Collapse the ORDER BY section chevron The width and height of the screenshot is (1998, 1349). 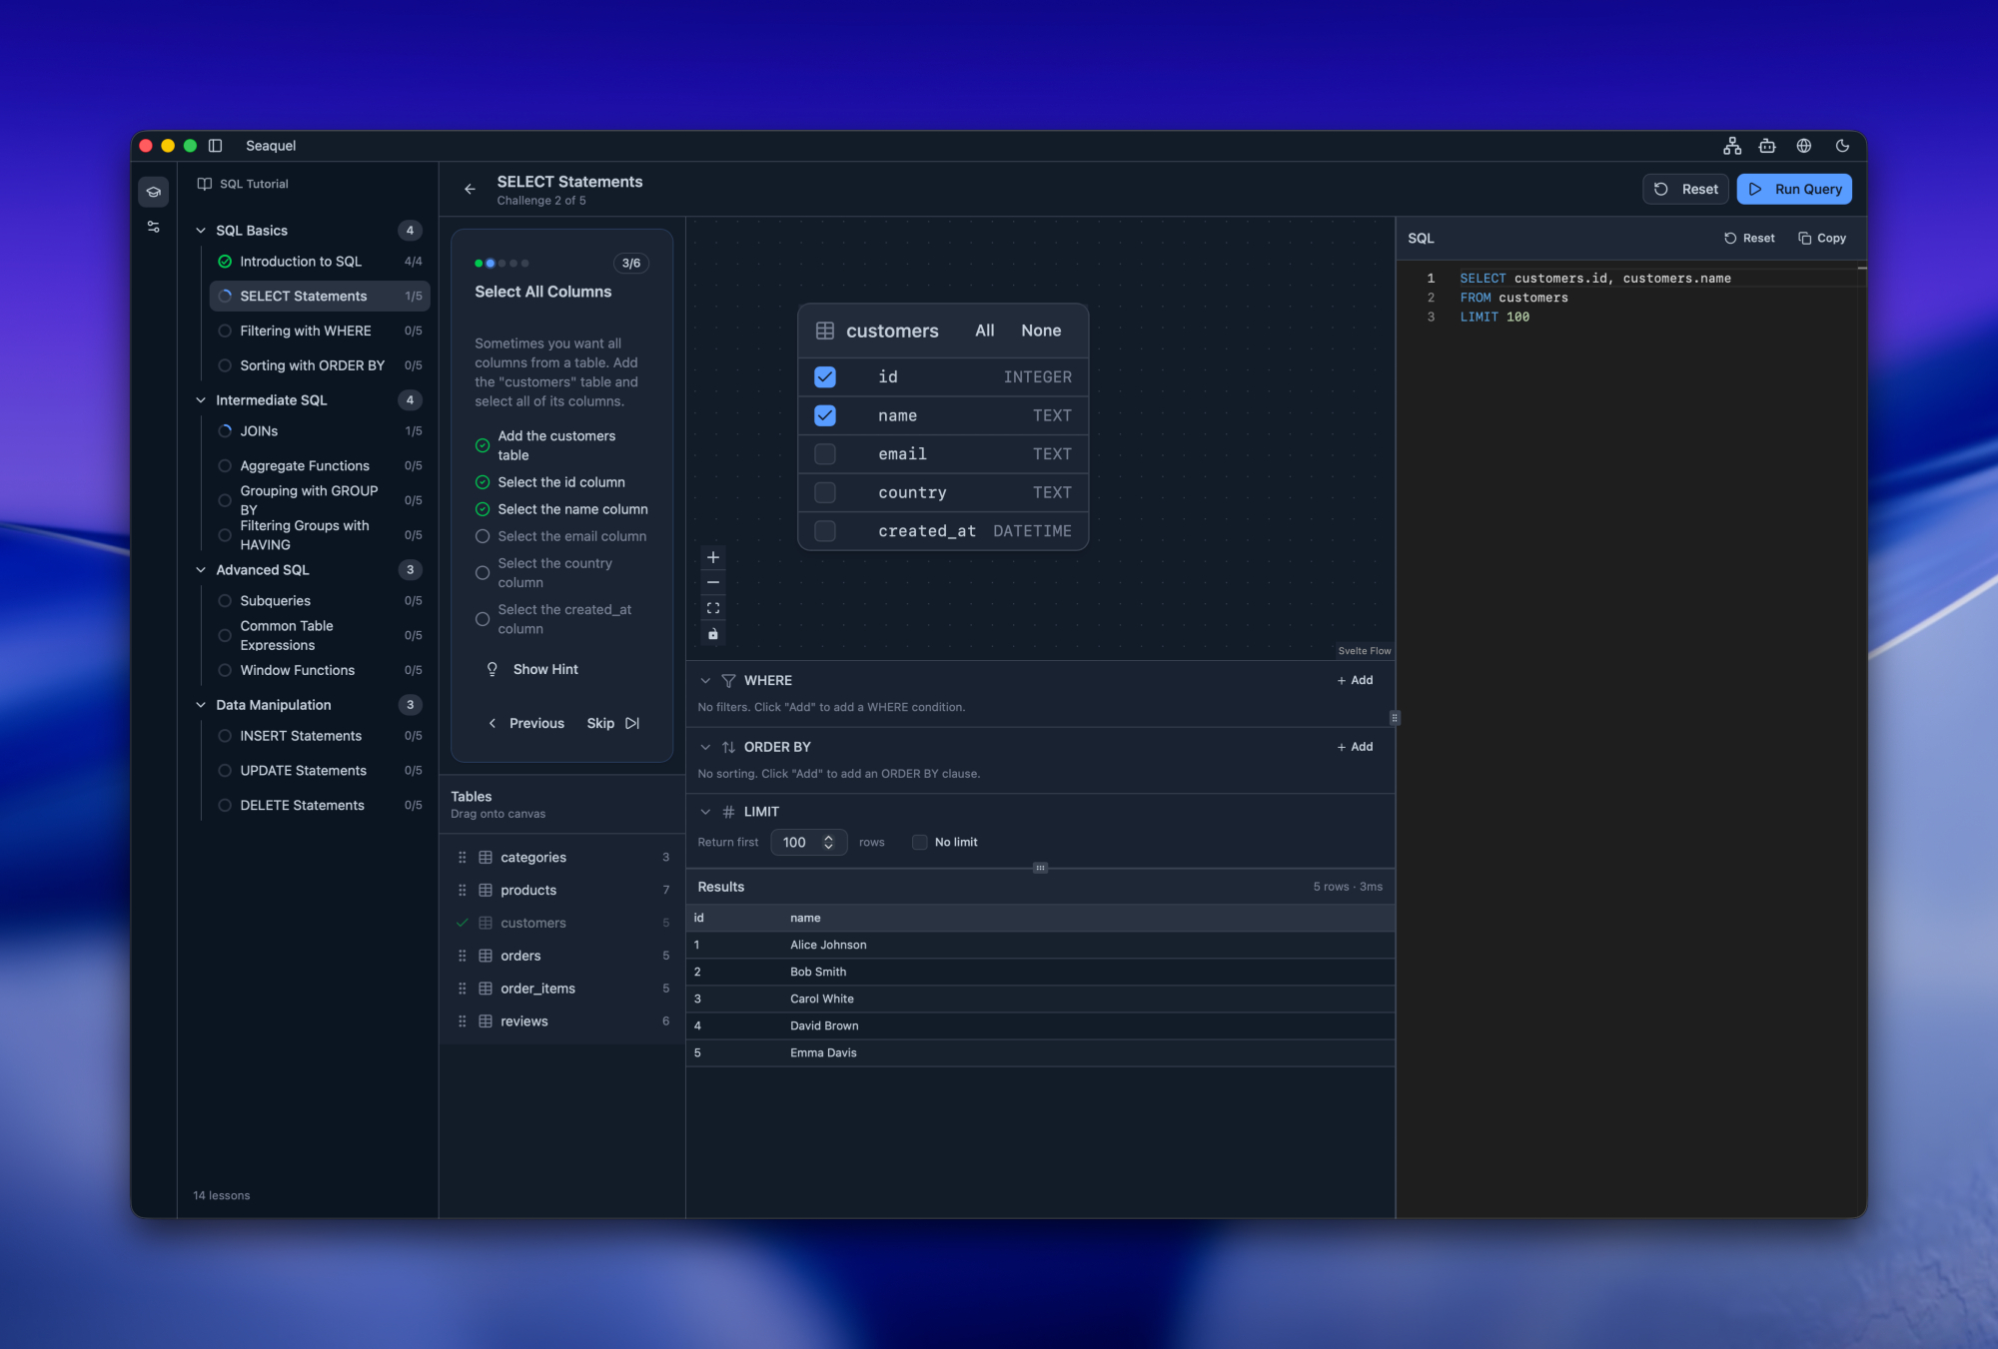[x=705, y=747]
